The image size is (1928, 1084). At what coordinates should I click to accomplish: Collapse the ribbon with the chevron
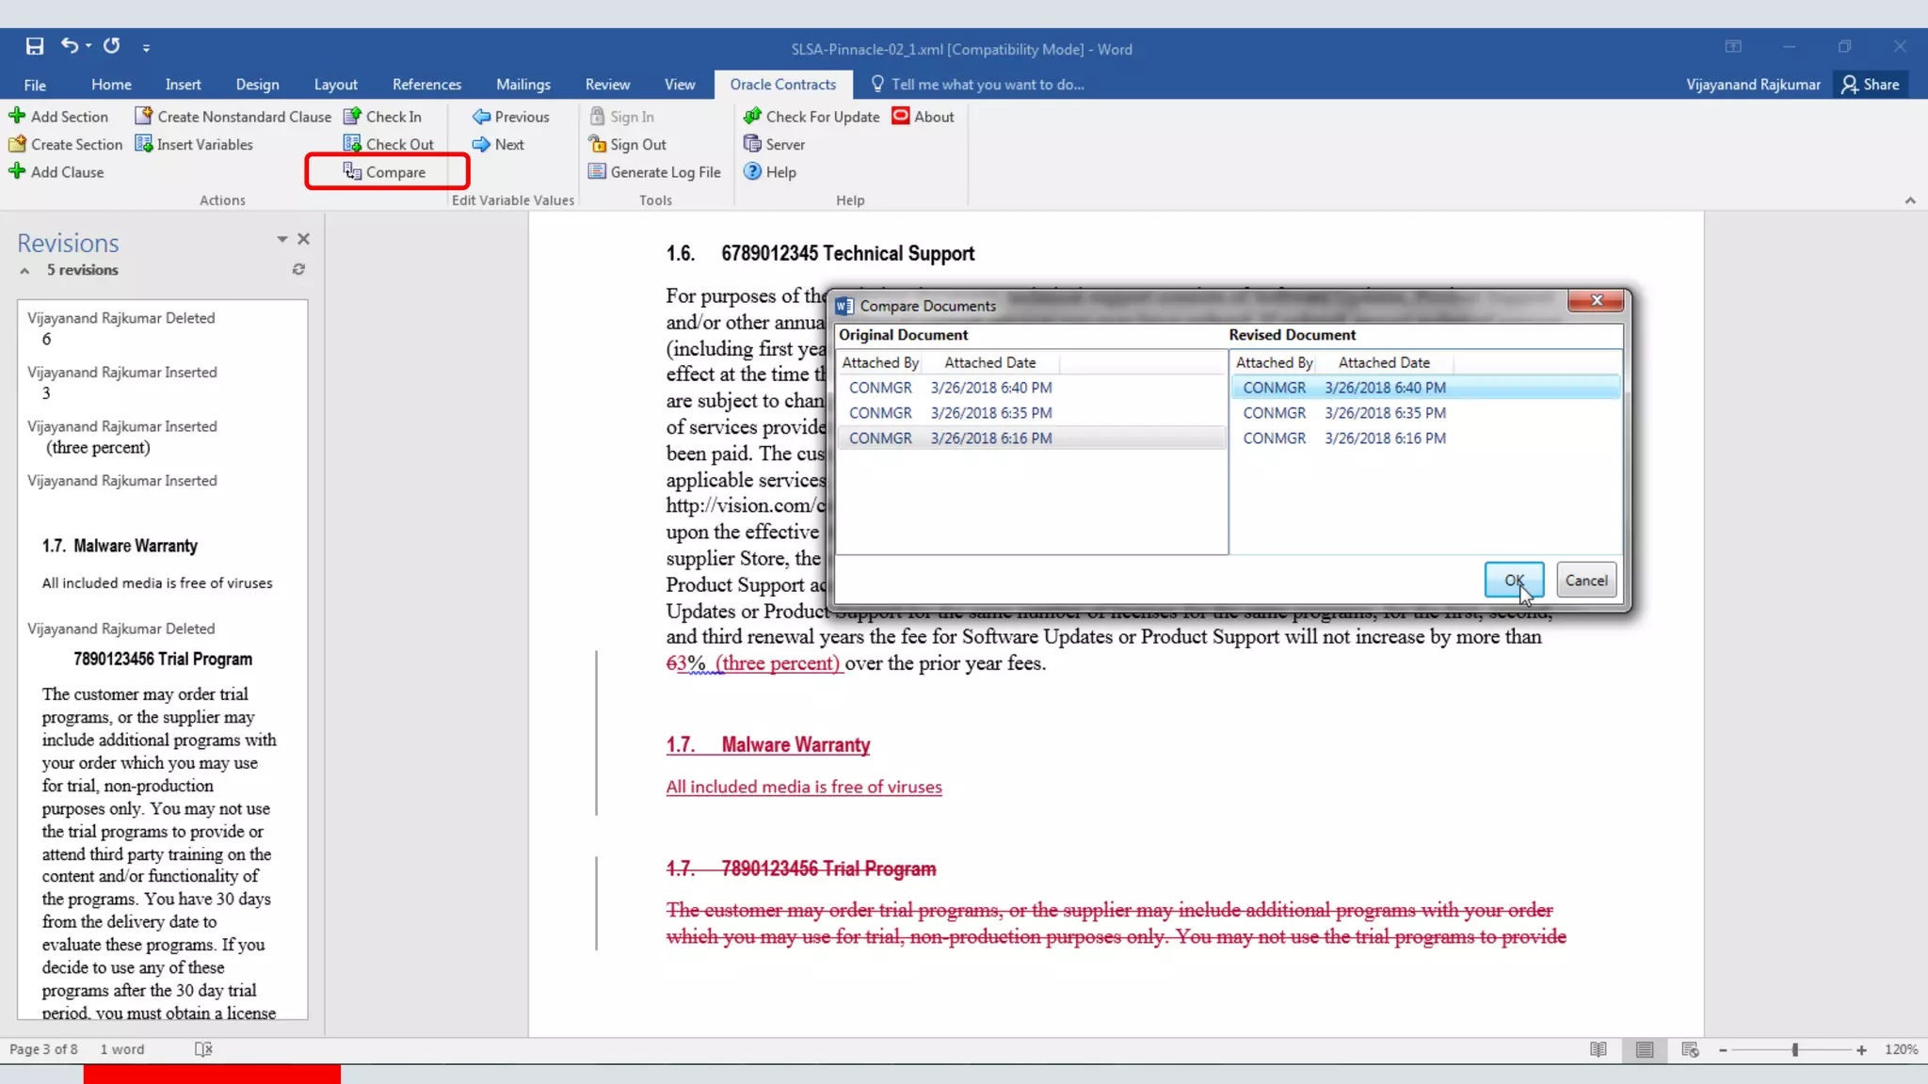click(x=1910, y=200)
